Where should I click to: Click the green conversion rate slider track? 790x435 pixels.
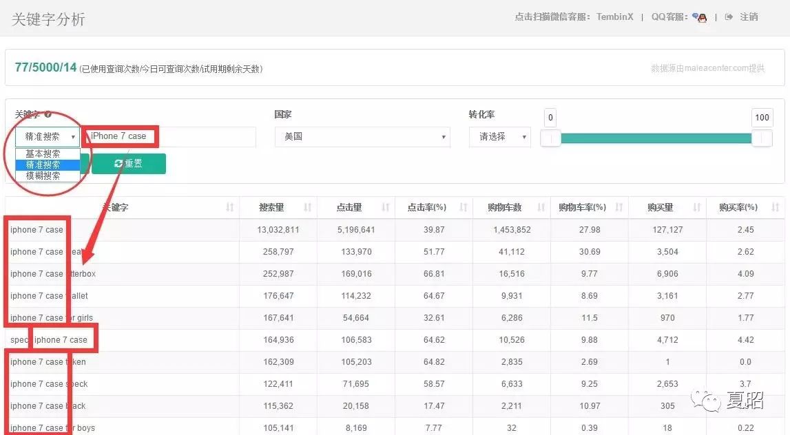(656, 138)
